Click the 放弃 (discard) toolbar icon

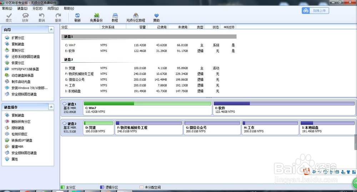click(x=25, y=15)
